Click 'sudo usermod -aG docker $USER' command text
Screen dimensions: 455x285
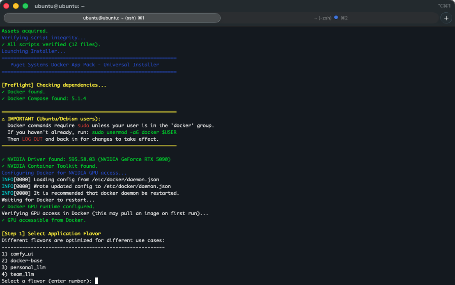[x=134, y=132]
